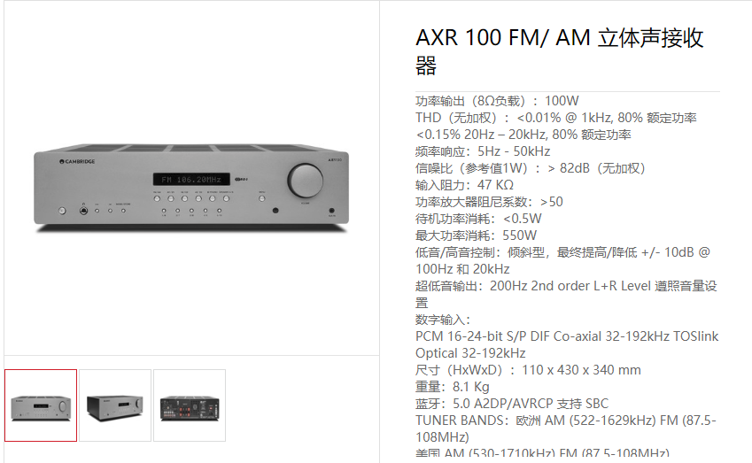Click the 频率响应 5Hz - 50kHz line

[483, 151]
